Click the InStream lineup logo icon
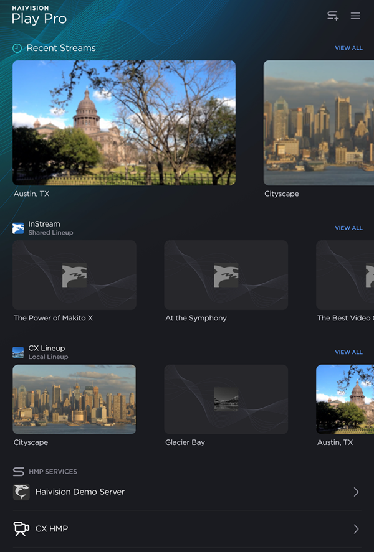This screenshot has width=374, height=552. (x=18, y=228)
